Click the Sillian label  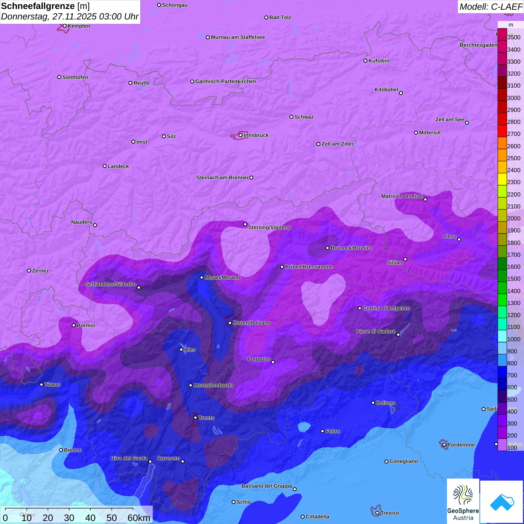[394, 262]
